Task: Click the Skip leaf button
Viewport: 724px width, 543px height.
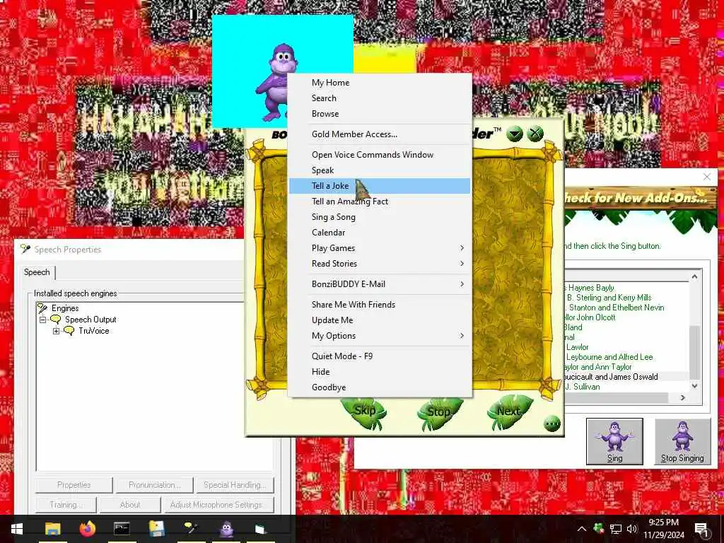Action: pos(365,411)
